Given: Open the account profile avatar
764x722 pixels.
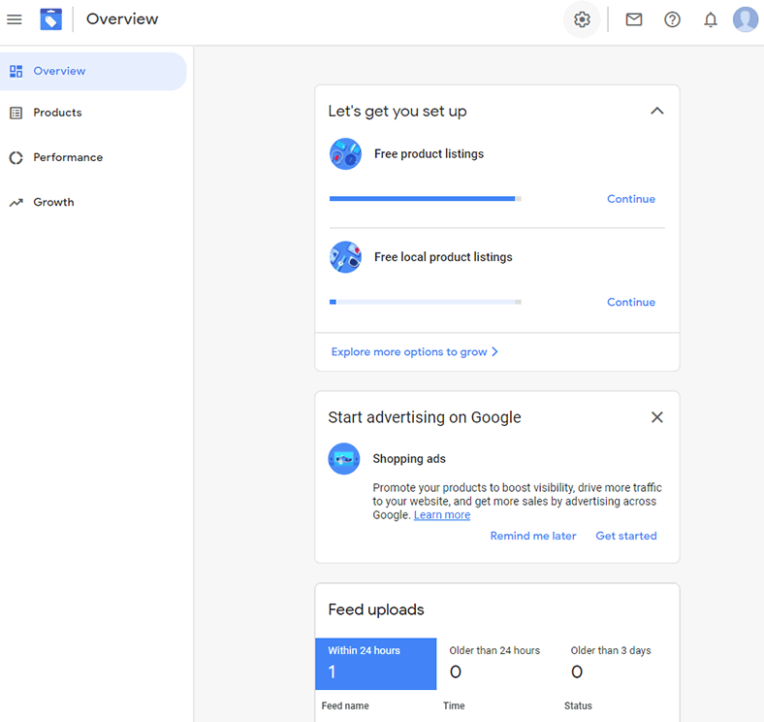Looking at the screenshot, I should (x=746, y=19).
